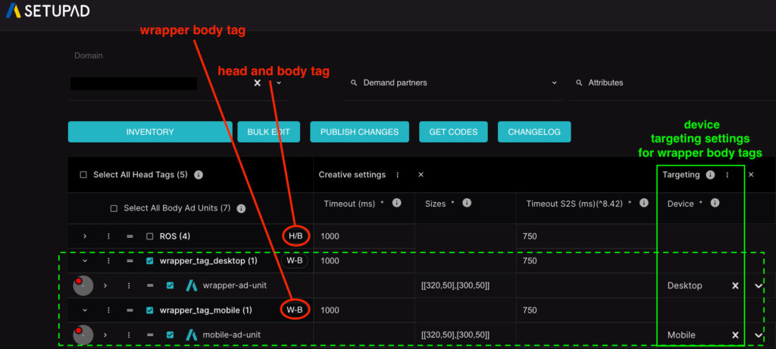Grab the reorder handle of ROS row
Screen dimensions: 776x349
(x=130, y=236)
